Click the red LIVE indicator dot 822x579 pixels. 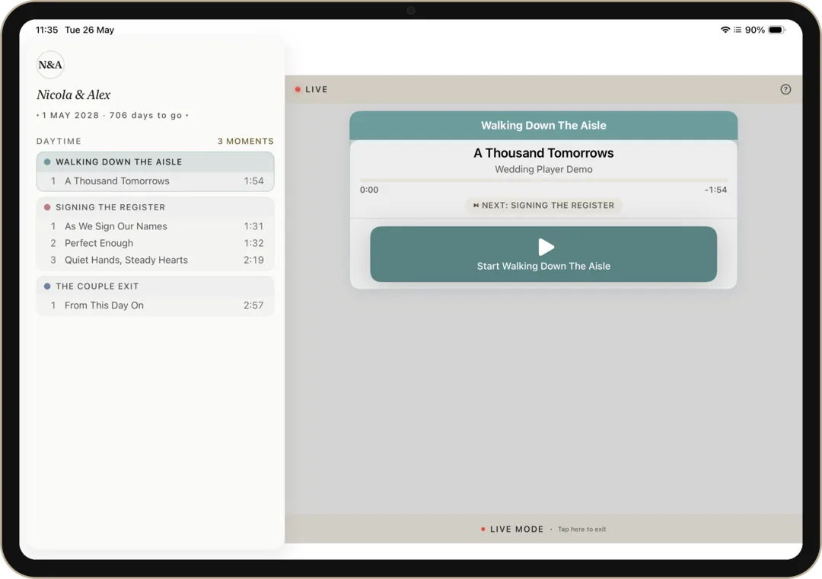298,89
